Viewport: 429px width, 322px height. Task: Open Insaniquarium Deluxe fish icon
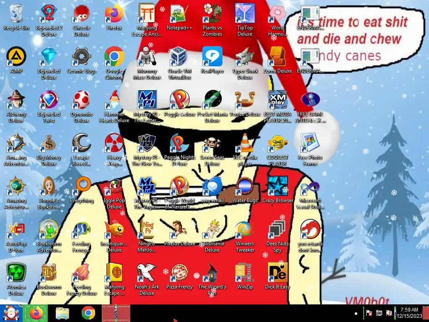114,236
